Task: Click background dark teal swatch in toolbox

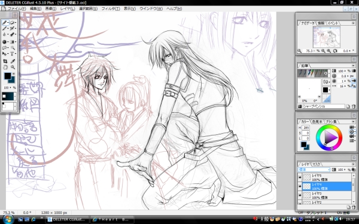Action: [x=12, y=80]
